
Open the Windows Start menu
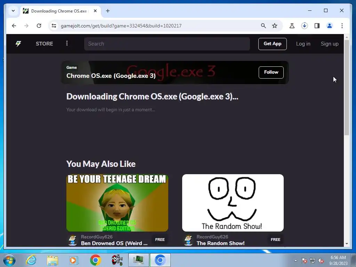9,260
